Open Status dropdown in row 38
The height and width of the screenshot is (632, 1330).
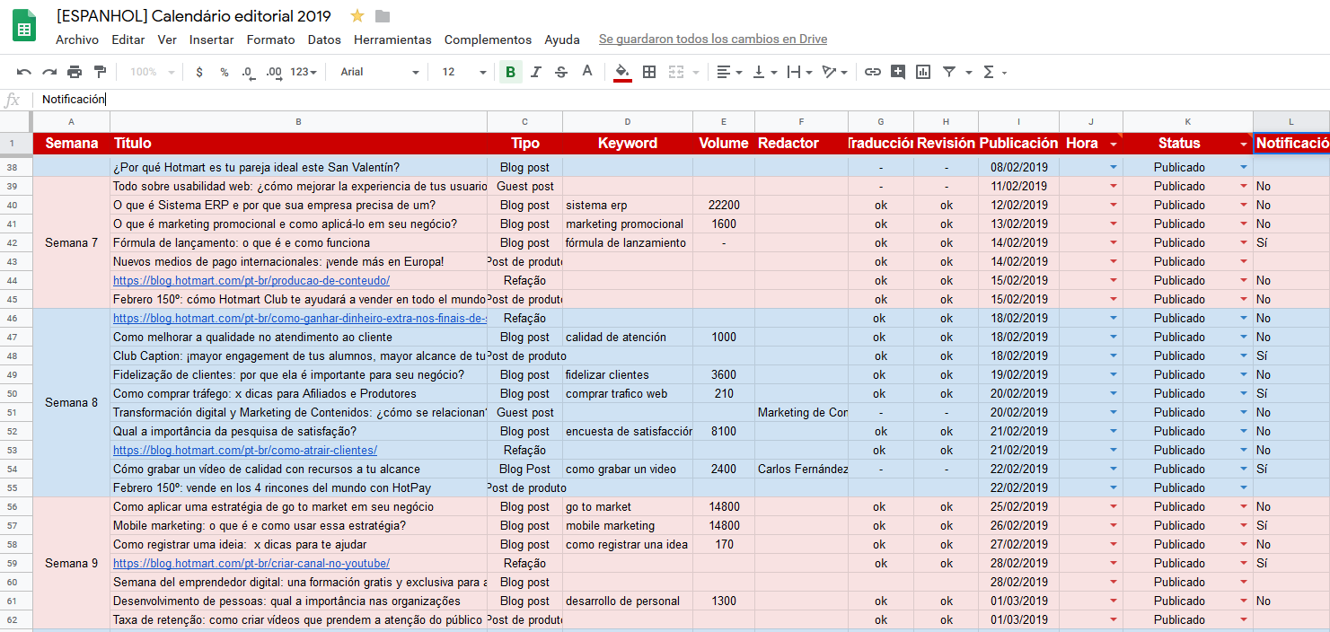pyautogui.click(x=1244, y=167)
